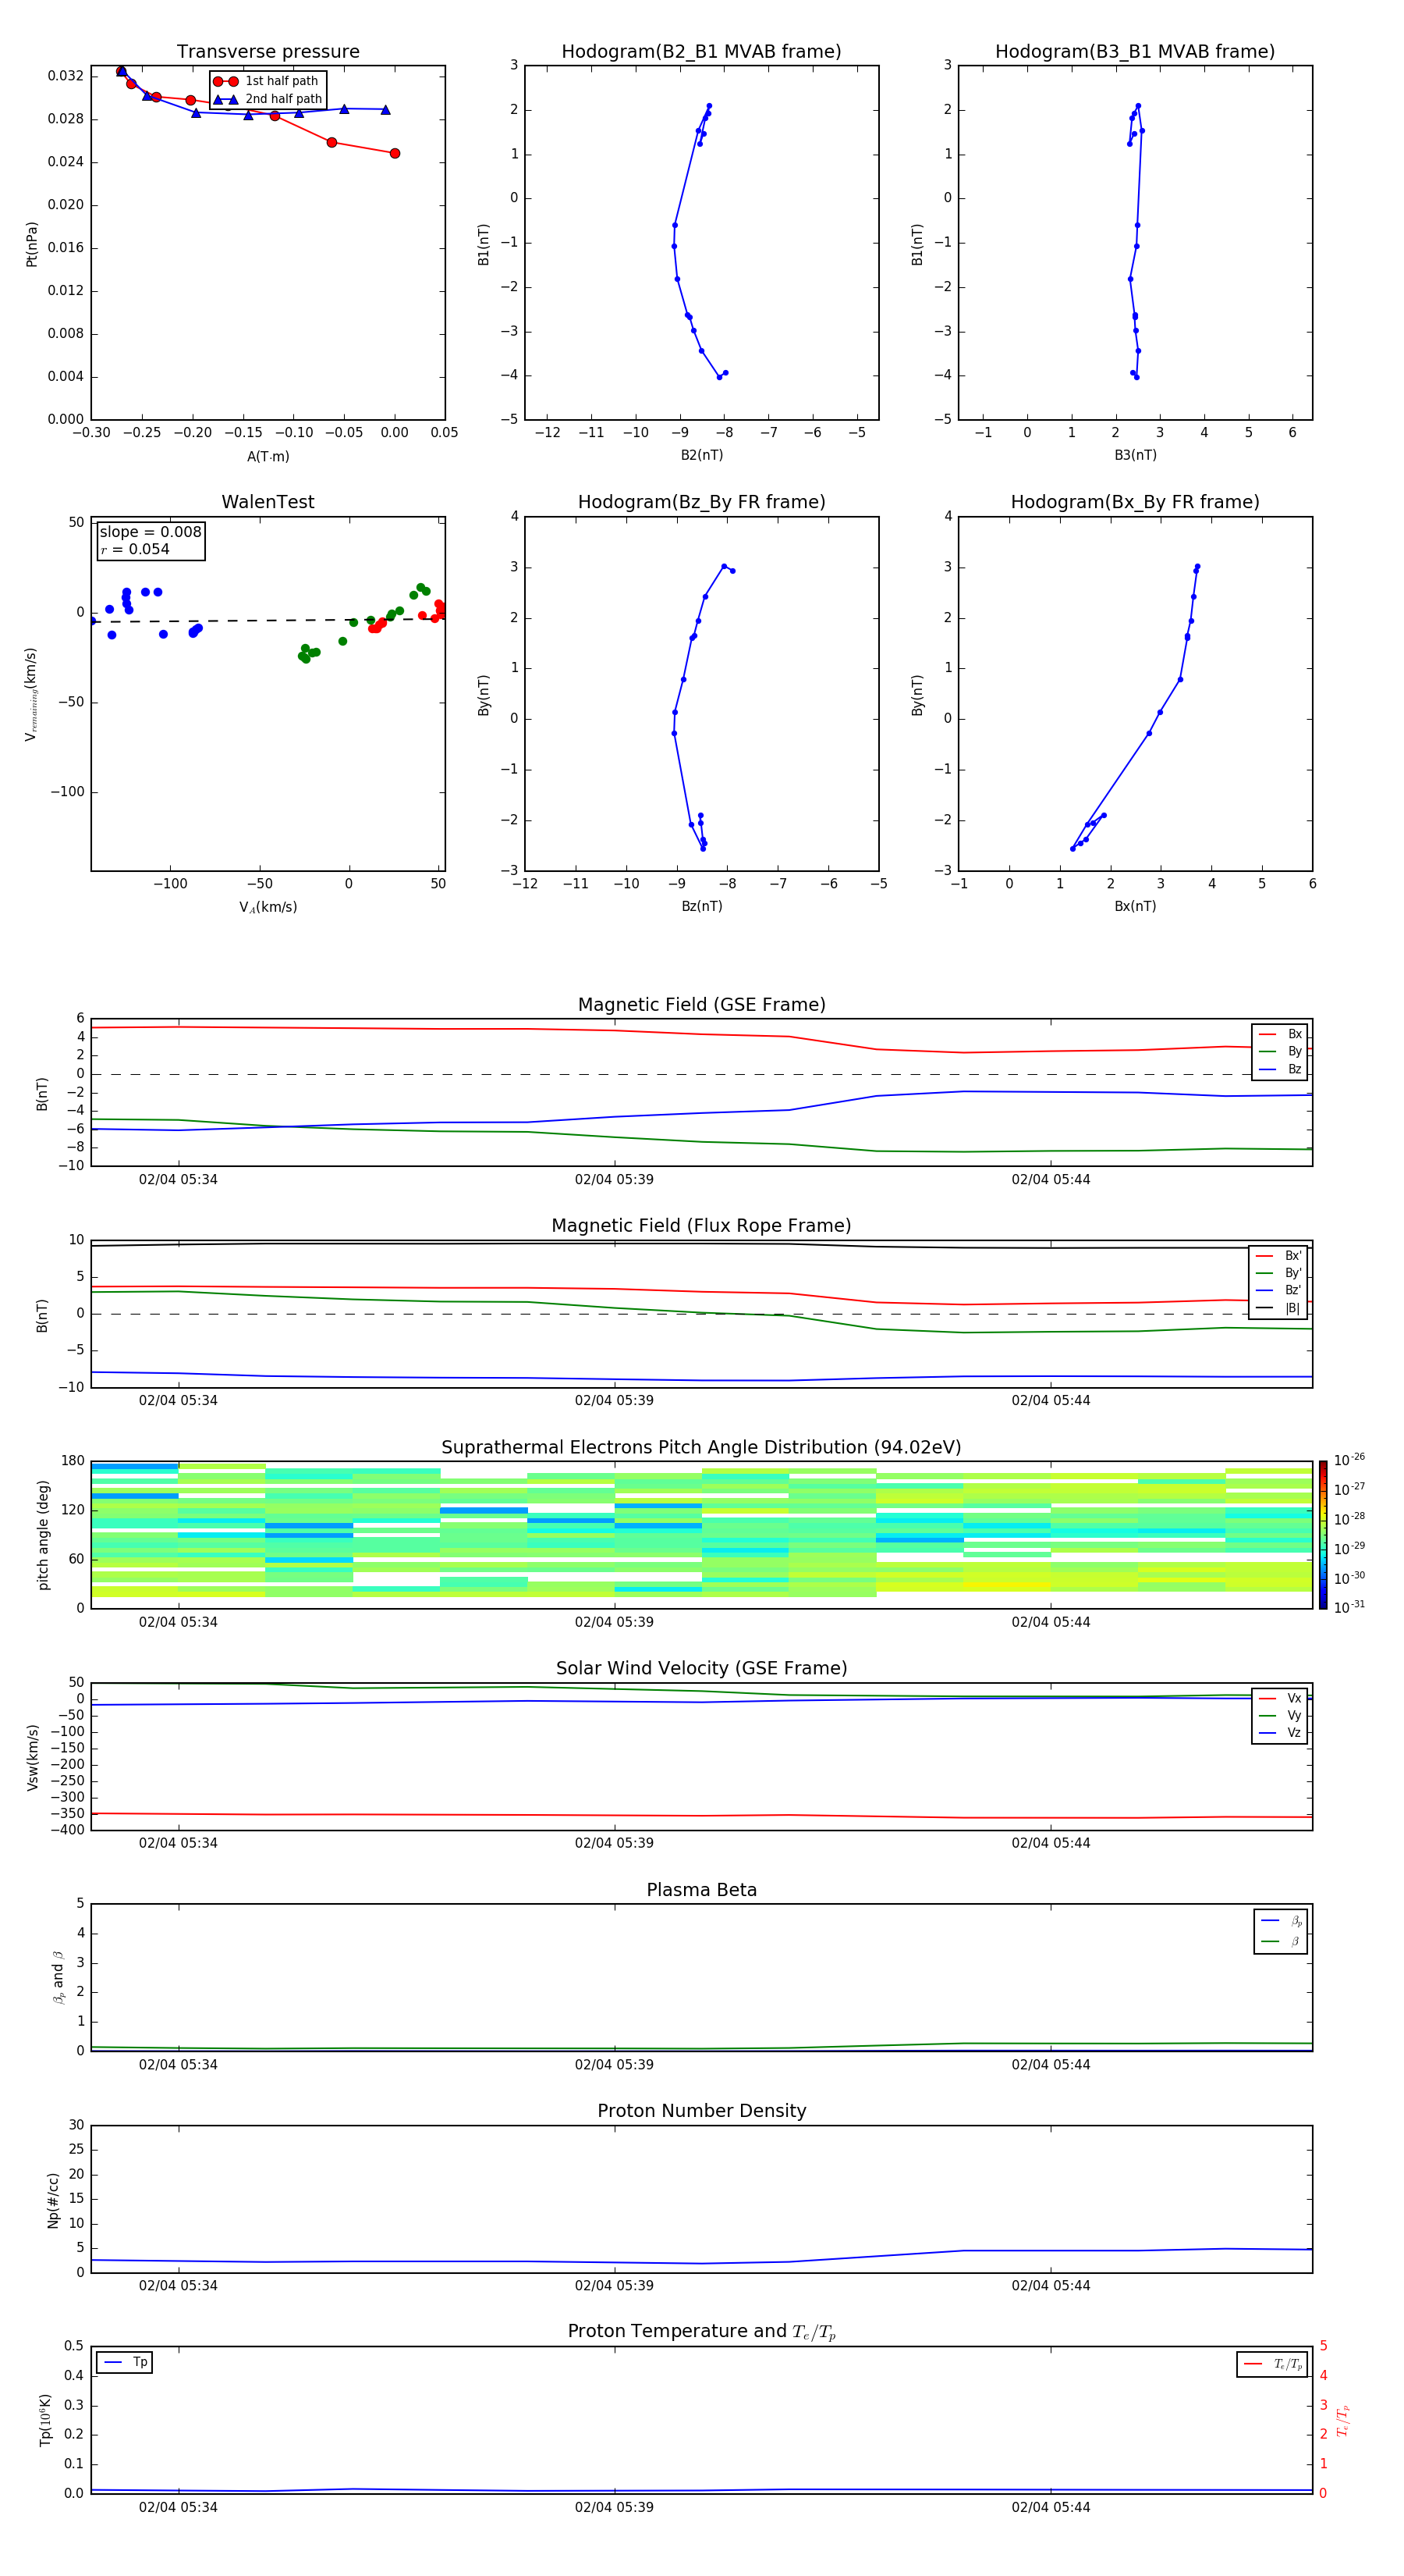Click '02/04 05:34' tick under Proton Number Density
Screen dimensions: 1404x2576
(x=178, y=2286)
